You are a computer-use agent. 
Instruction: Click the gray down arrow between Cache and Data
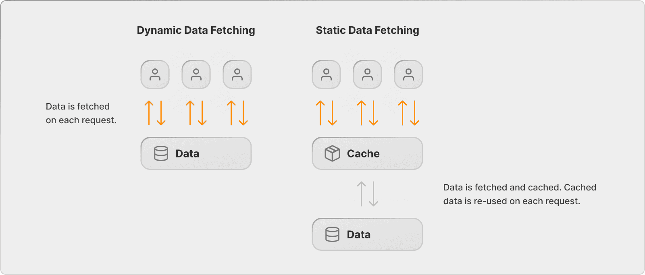pyautogui.click(x=374, y=194)
